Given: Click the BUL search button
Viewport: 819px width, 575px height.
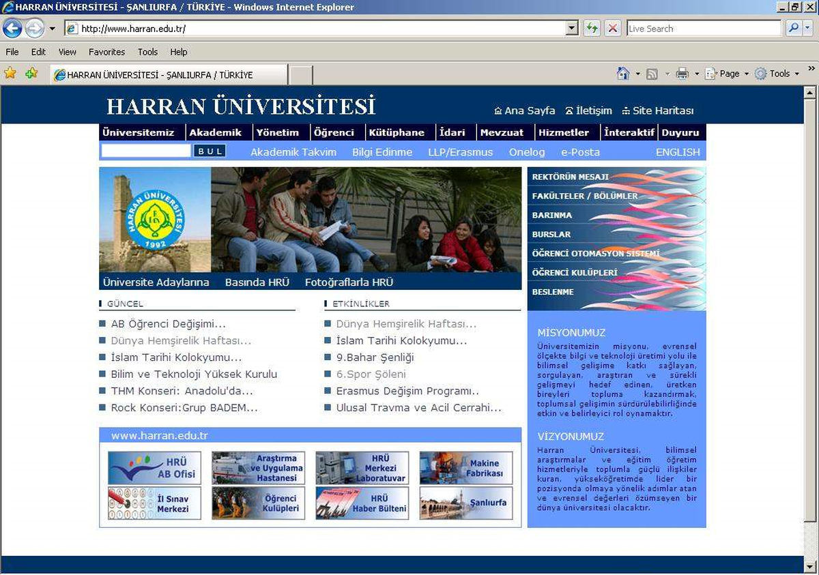Looking at the screenshot, I should tap(210, 151).
